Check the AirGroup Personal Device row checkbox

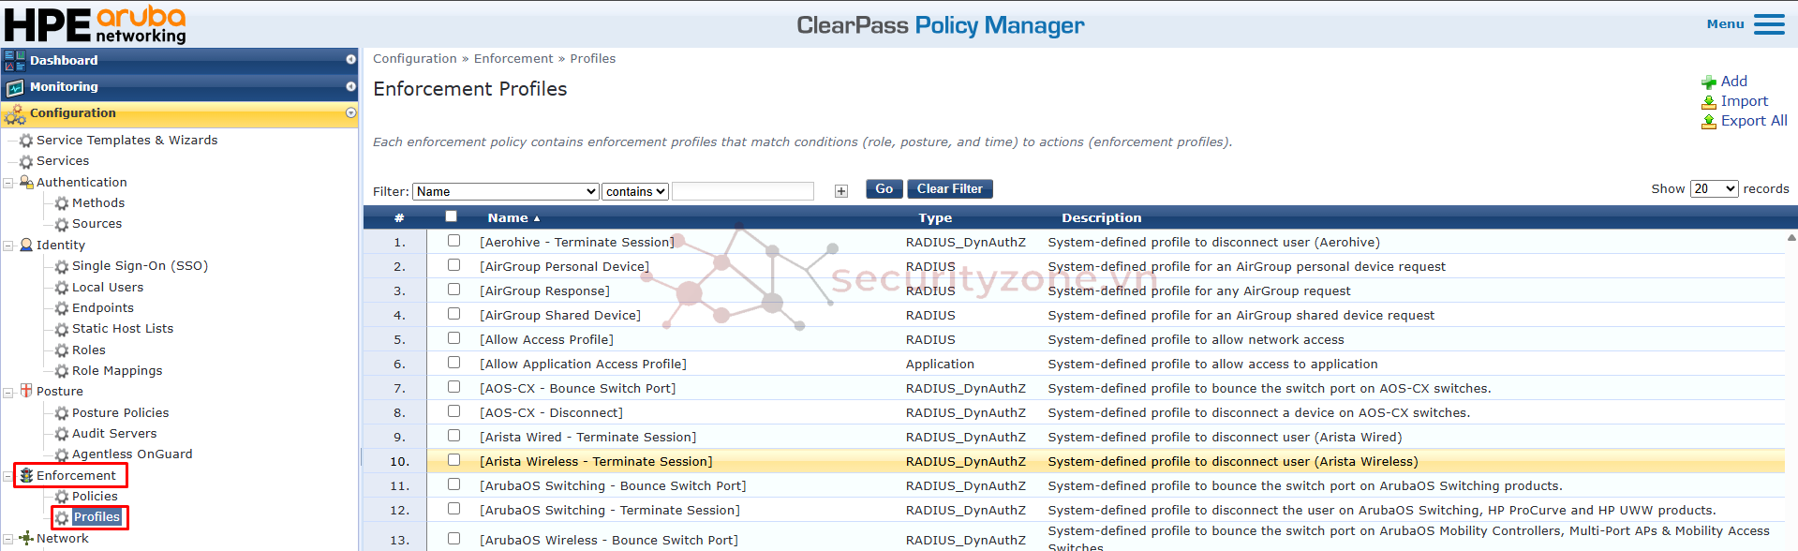[x=453, y=265]
